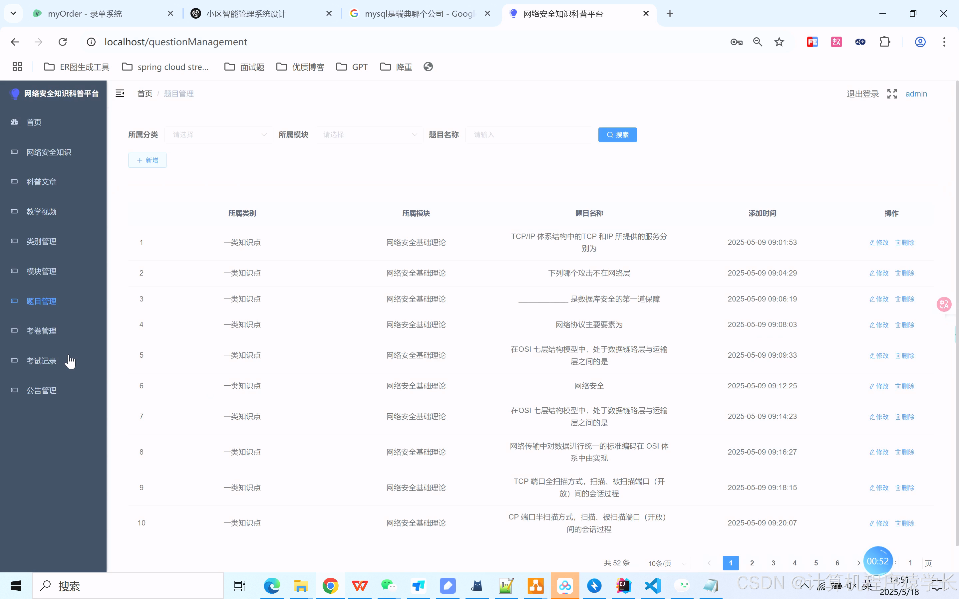Click the FE extension icon in the toolbar
959x599 pixels.
point(812,42)
